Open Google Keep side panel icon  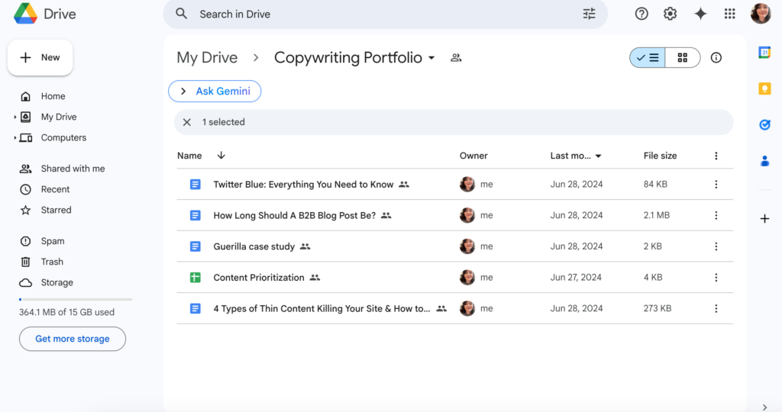pos(764,89)
